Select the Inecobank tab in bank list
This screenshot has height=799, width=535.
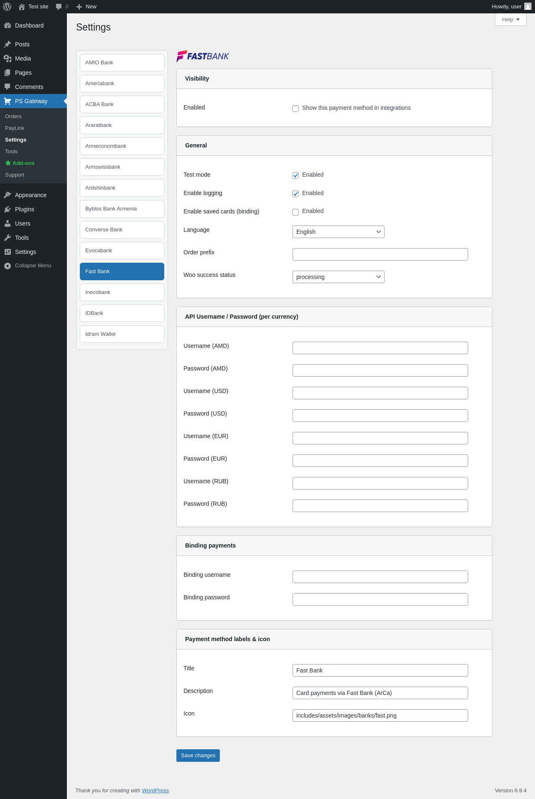[x=122, y=292]
